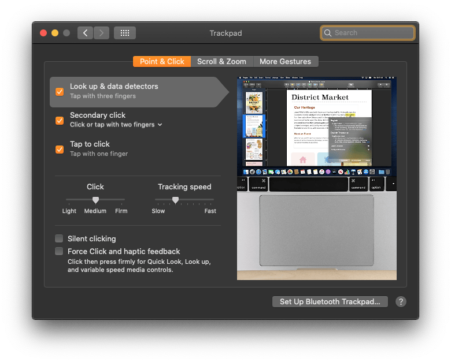Click the yellow minimize window button
Image resolution: width=451 pixels, height=362 pixels.
click(55, 33)
